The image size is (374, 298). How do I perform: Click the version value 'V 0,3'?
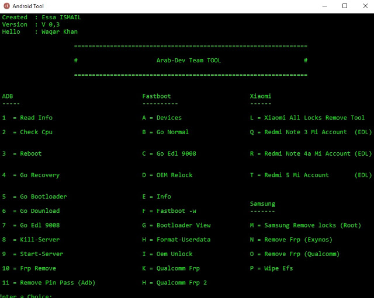pyautogui.click(x=51, y=24)
